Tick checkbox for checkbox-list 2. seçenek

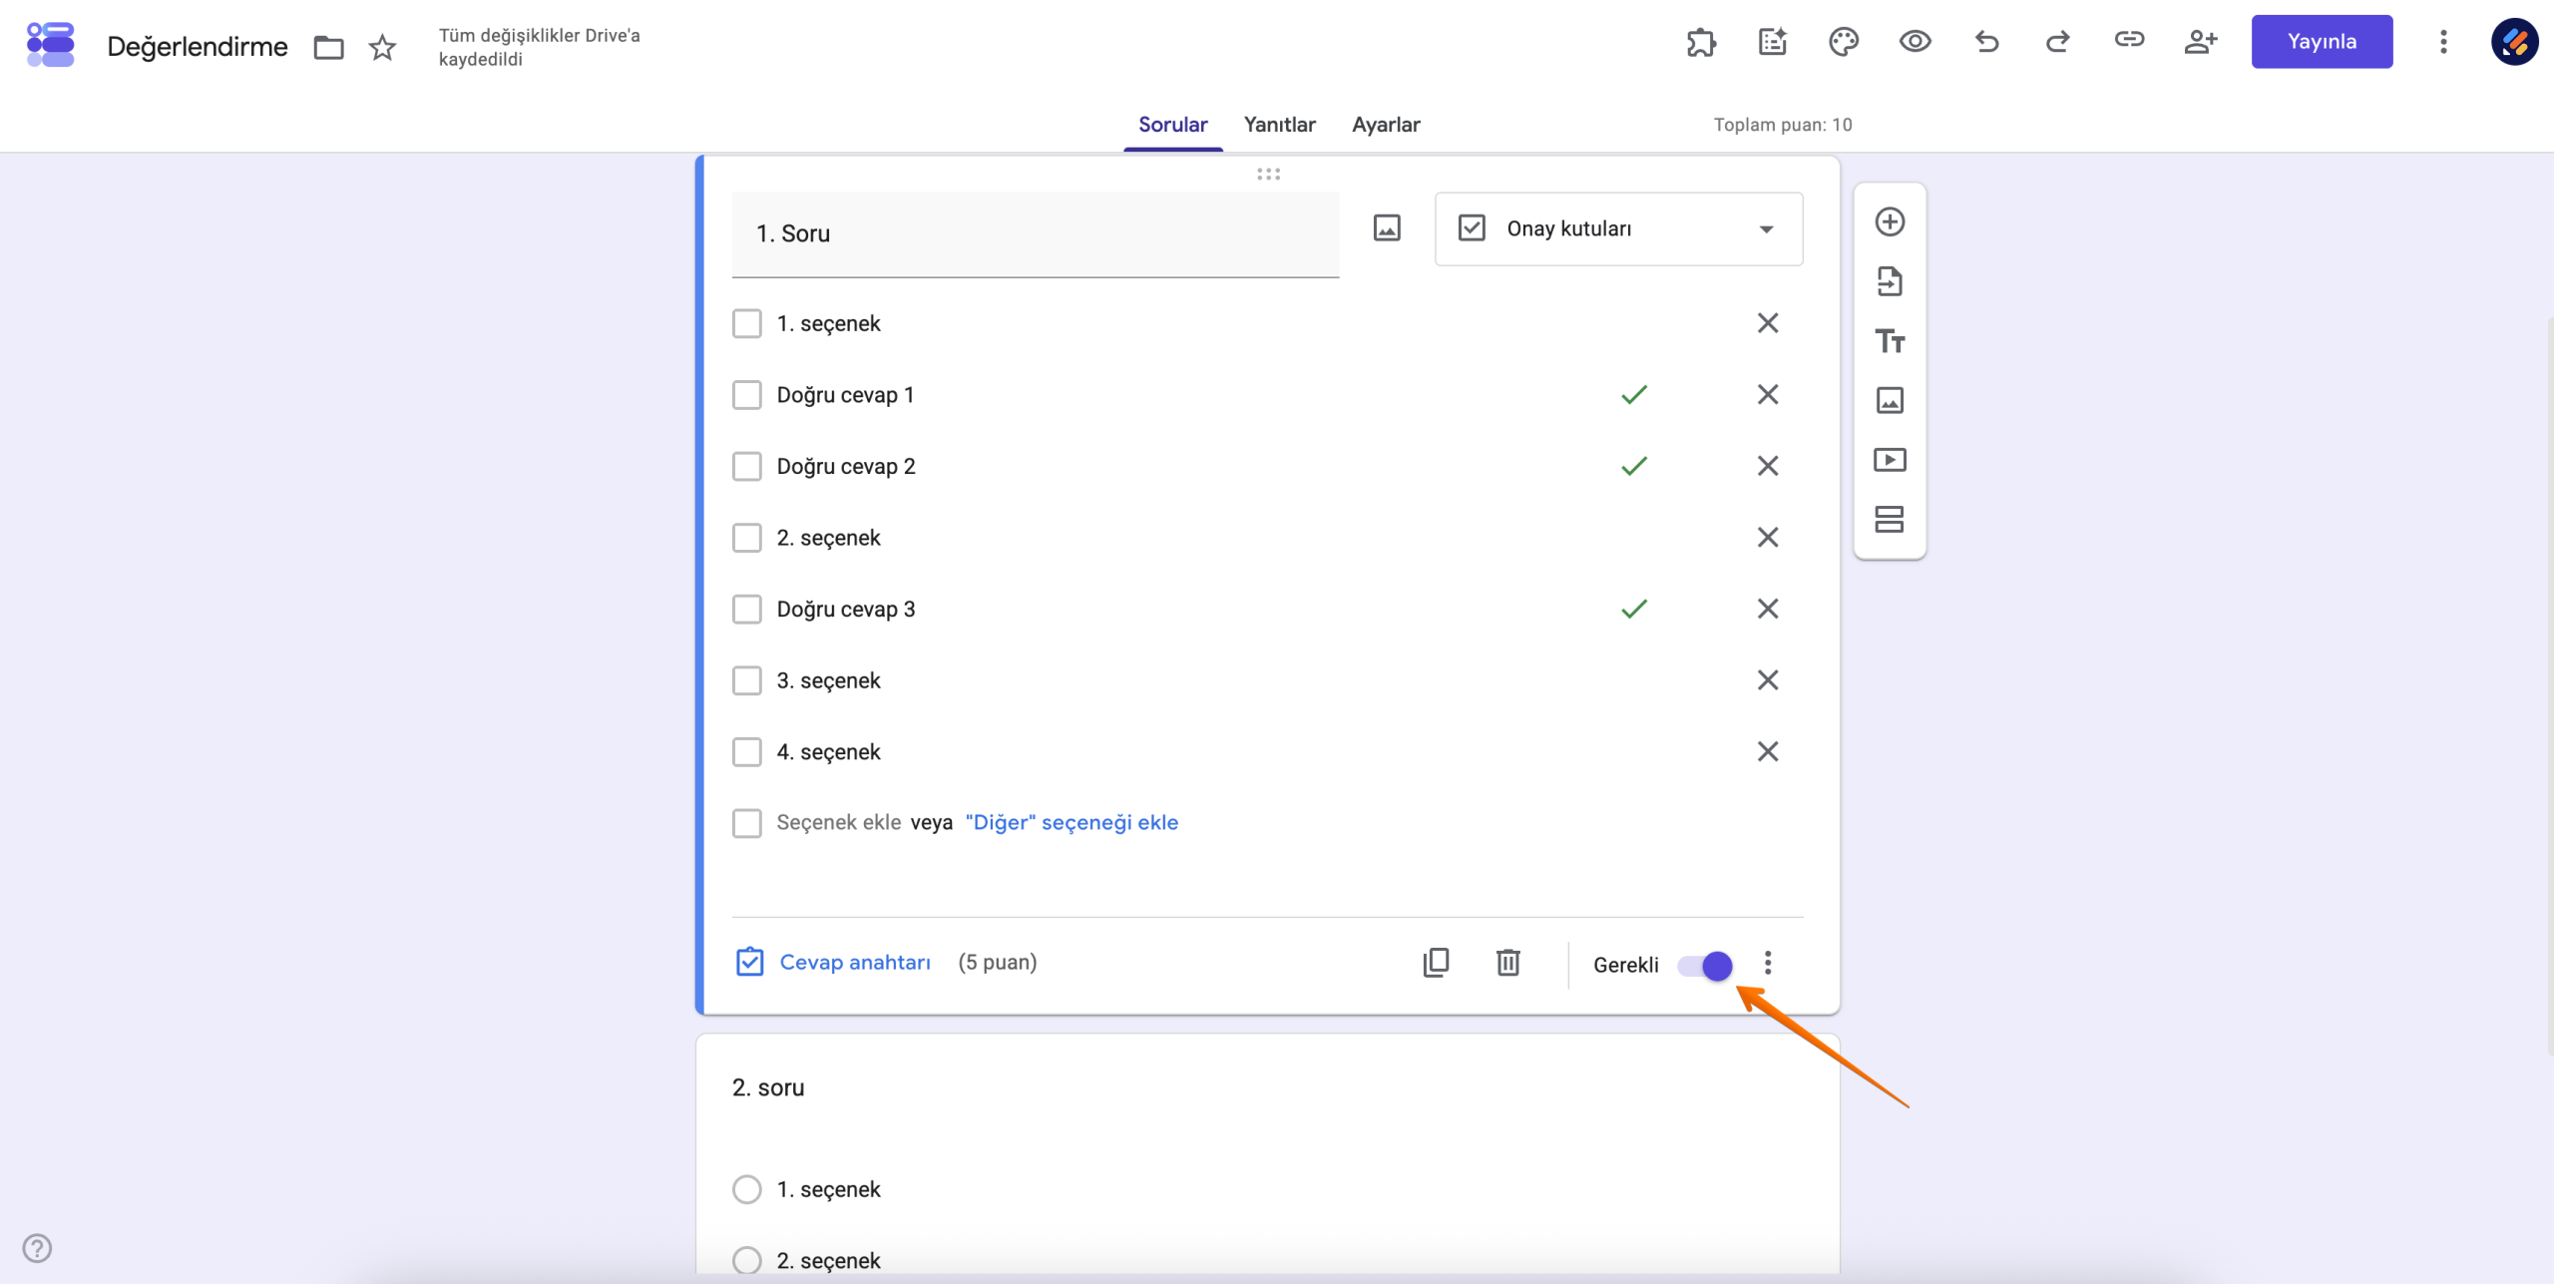[x=746, y=538]
